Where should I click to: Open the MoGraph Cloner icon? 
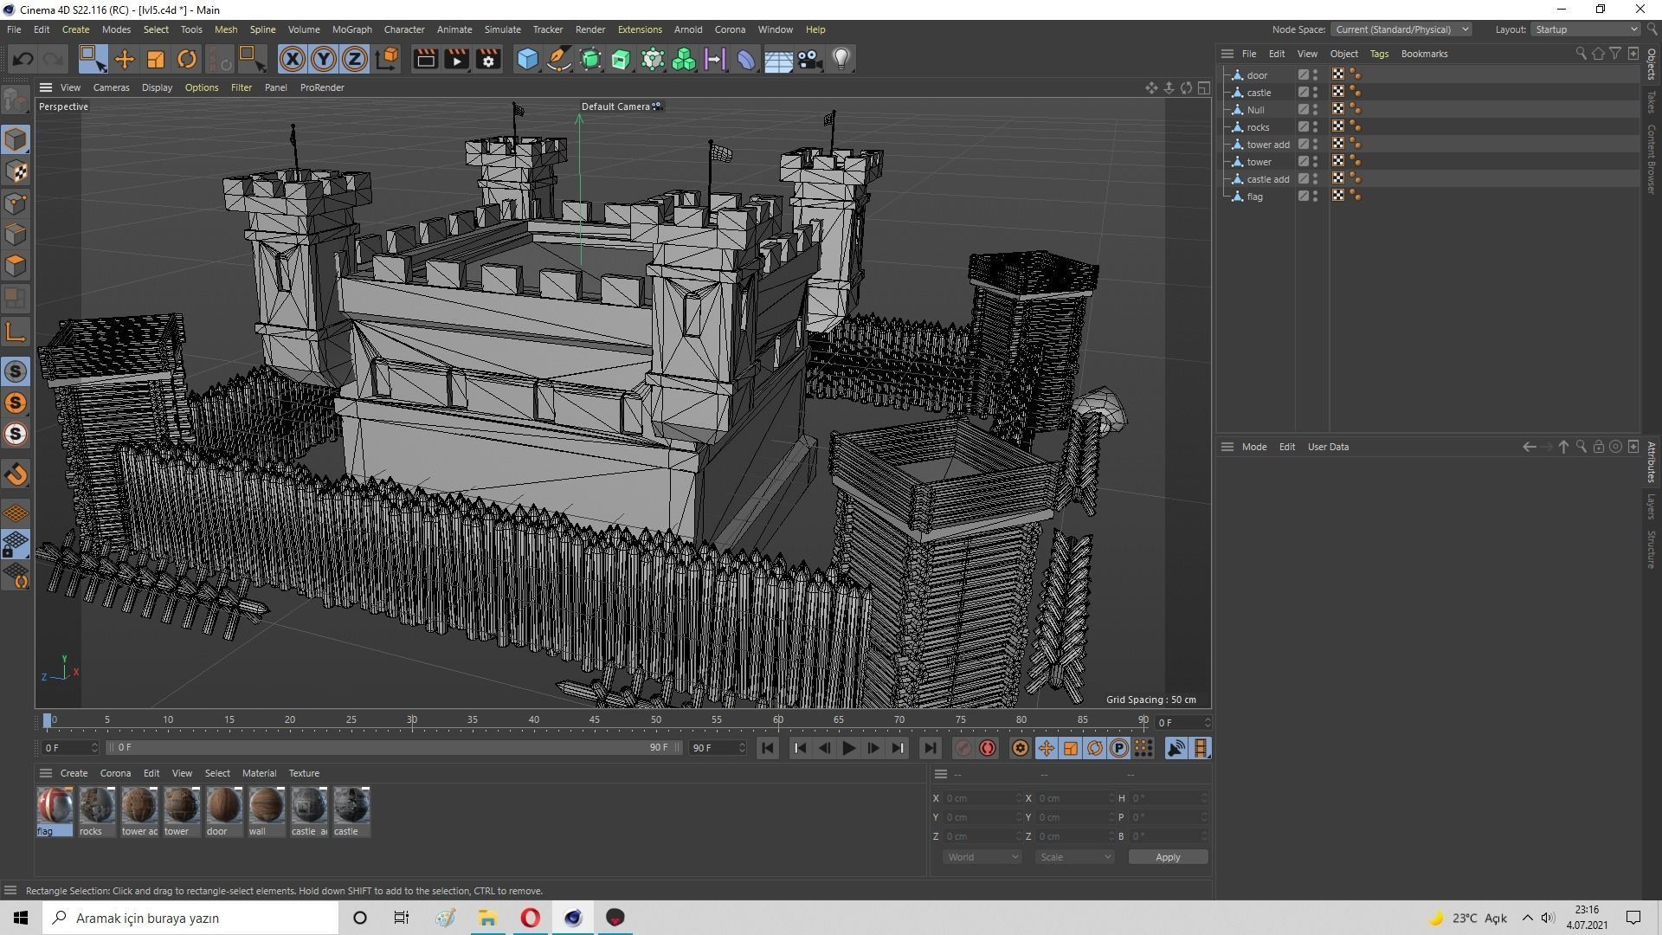(x=684, y=59)
